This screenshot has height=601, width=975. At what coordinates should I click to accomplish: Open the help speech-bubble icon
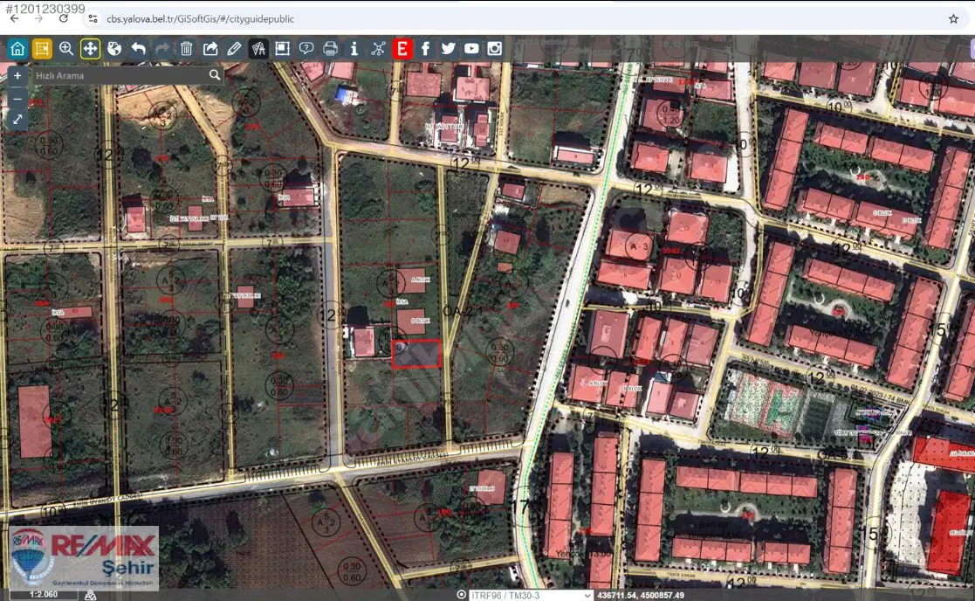point(306,49)
